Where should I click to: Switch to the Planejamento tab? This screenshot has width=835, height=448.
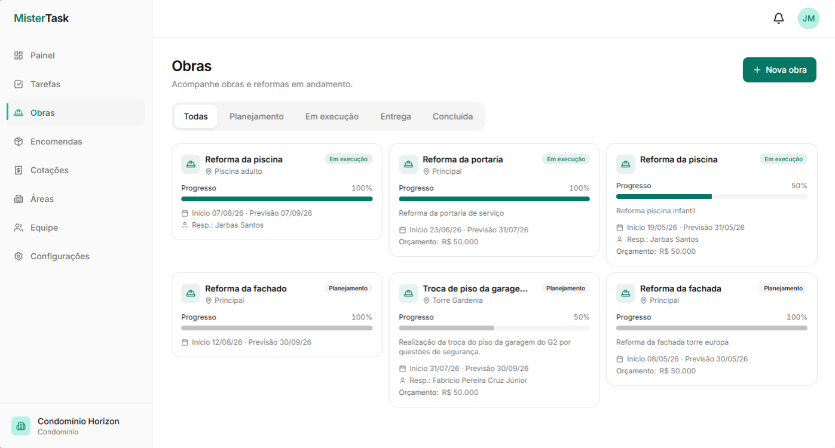[256, 116]
